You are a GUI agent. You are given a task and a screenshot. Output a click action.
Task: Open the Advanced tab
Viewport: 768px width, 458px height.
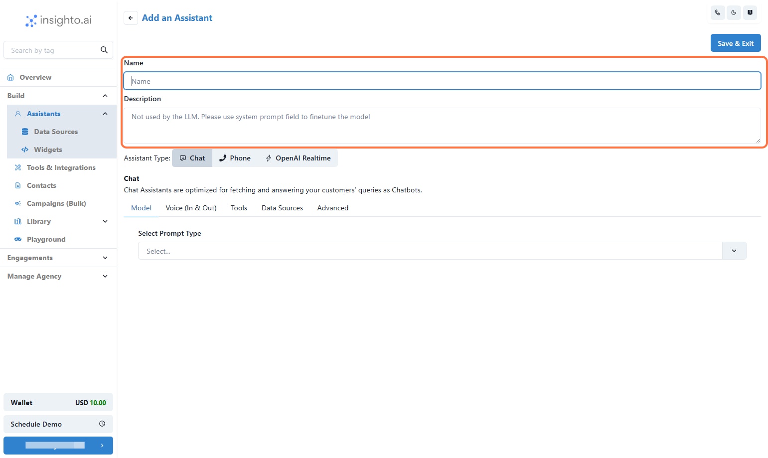(x=333, y=208)
